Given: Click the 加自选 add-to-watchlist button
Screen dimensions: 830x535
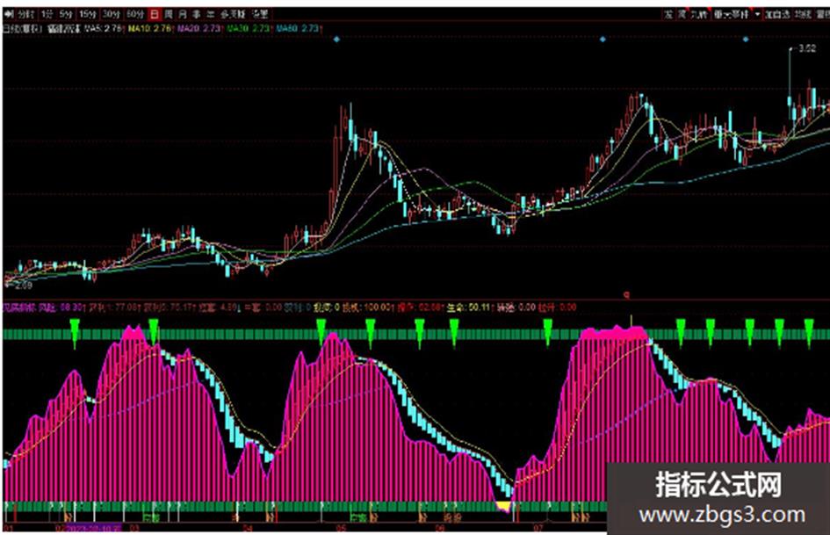Looking at the screenshot, I should (x=776, y=14).
